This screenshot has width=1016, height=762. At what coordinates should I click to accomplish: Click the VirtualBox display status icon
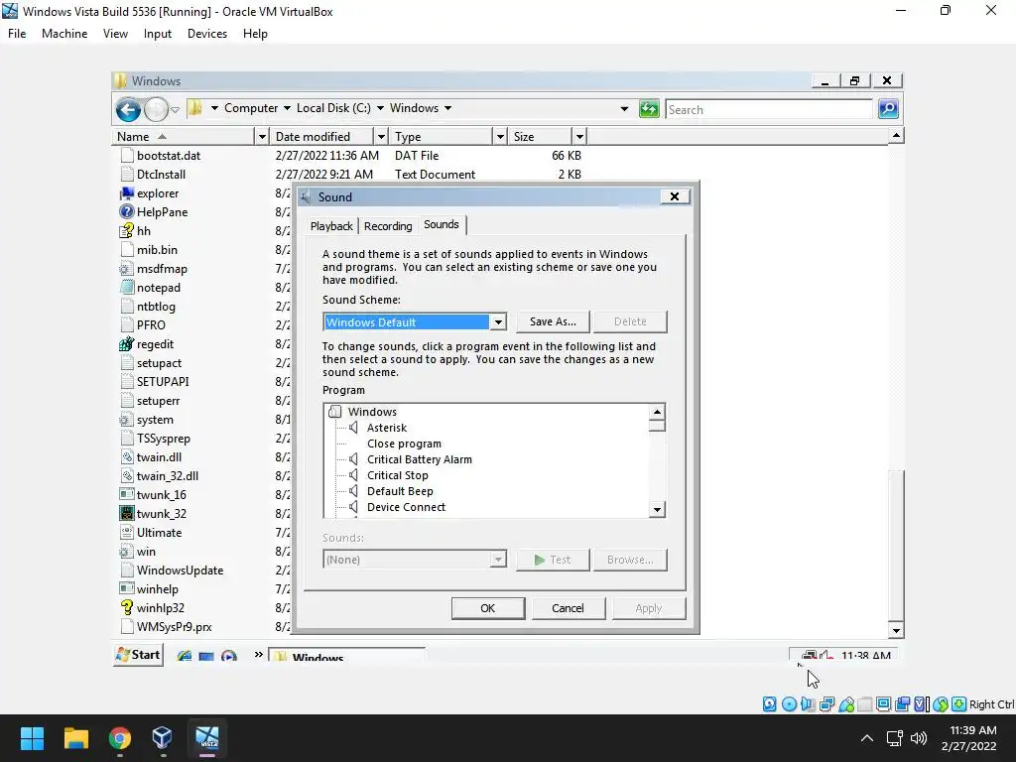[x=883, y=704]
